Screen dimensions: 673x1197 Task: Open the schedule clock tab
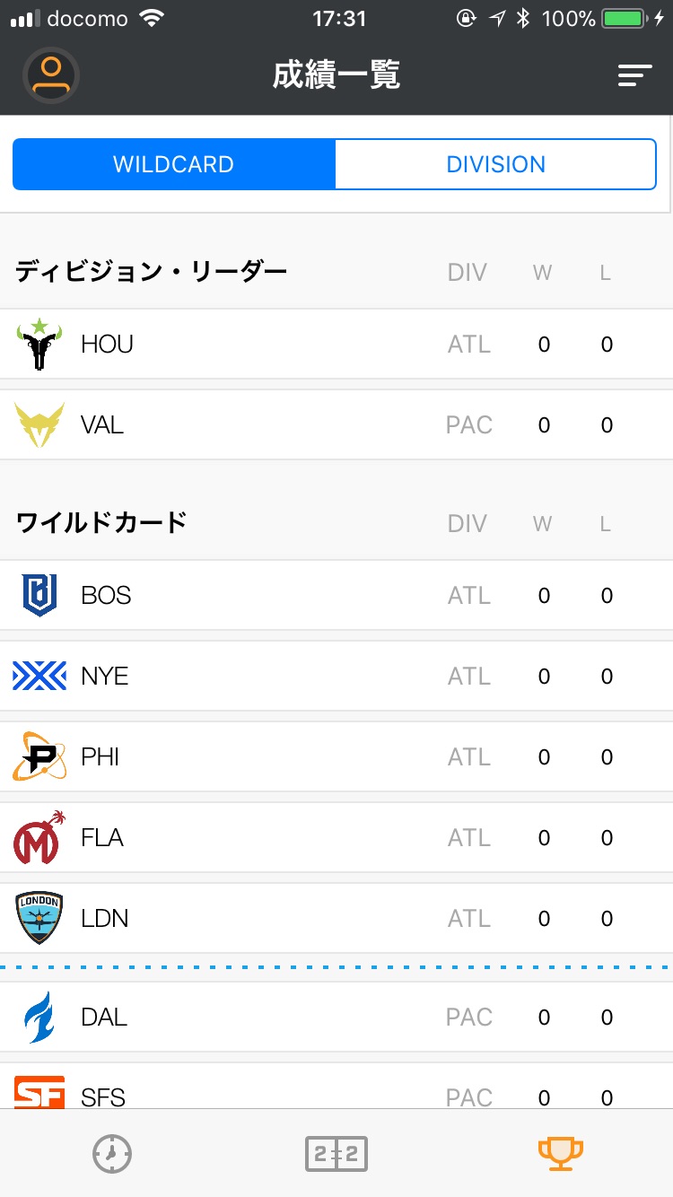(112, 1154)
